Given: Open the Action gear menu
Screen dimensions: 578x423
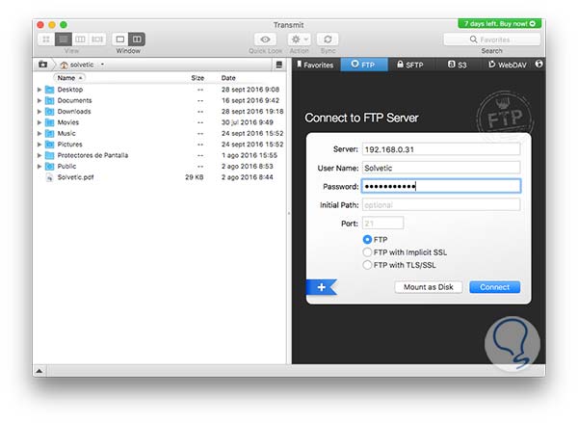Looking at the screenshot, I should tap(300, 40).
